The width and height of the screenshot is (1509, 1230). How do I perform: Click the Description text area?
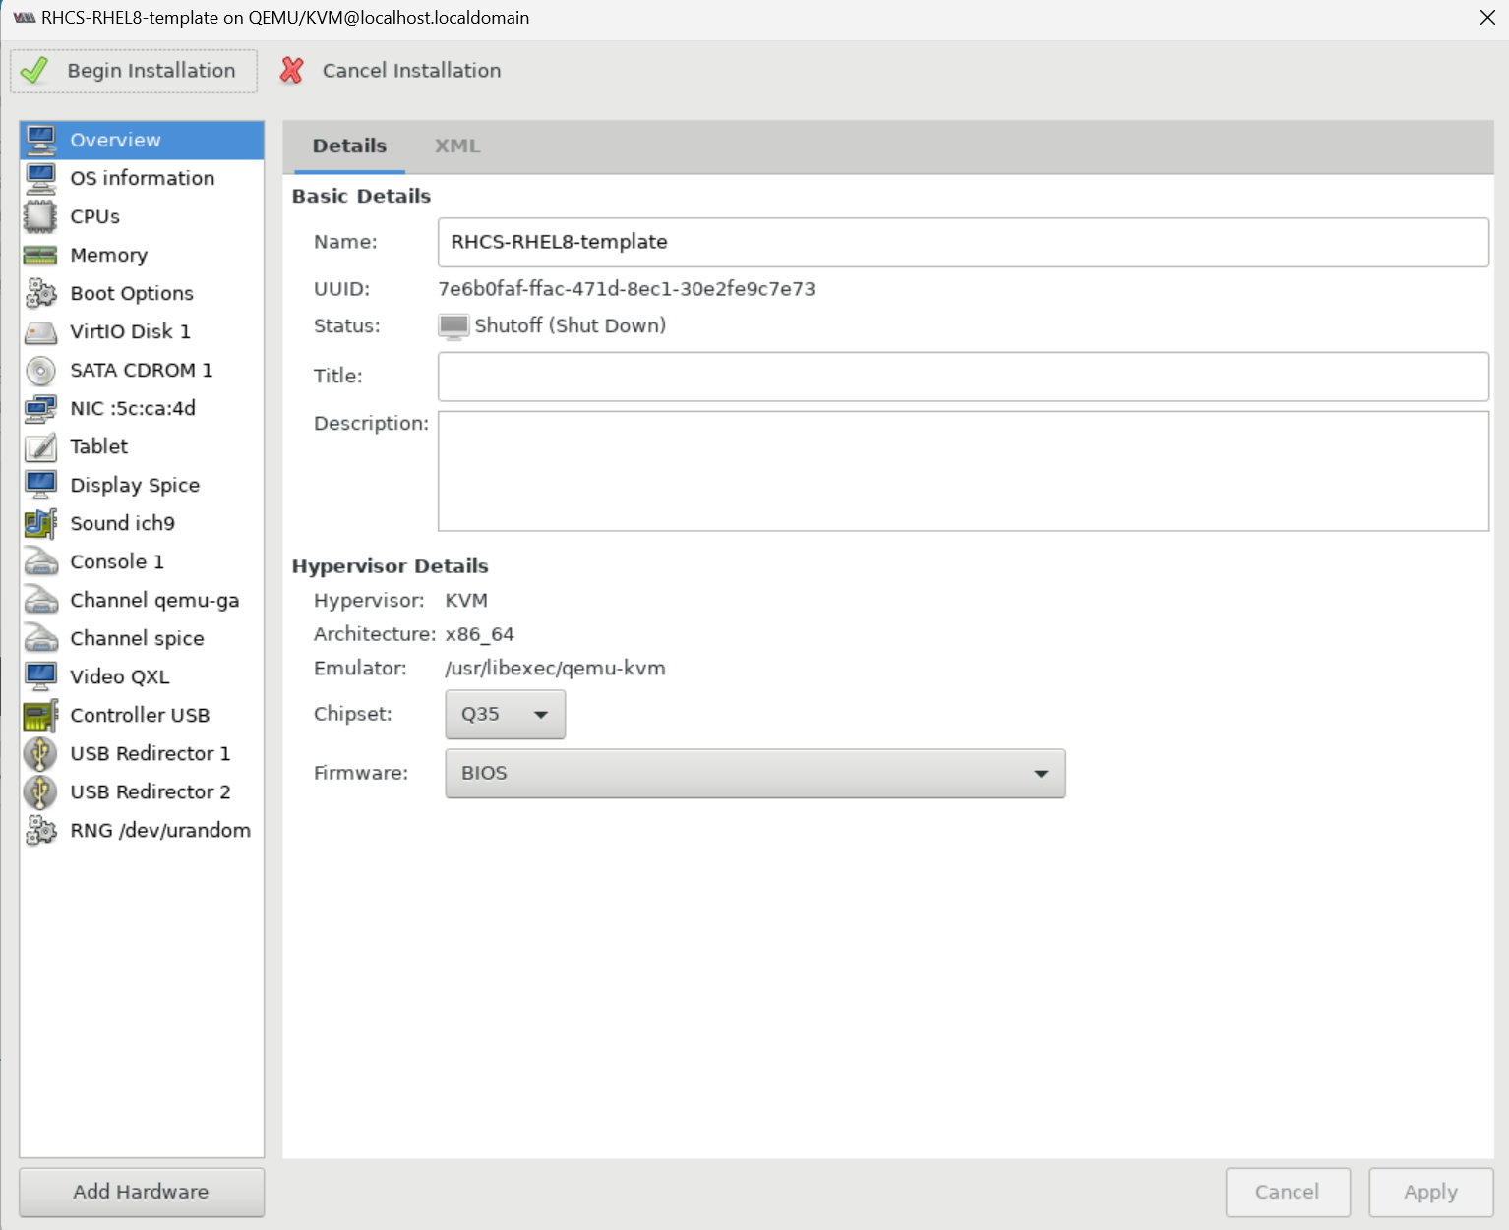tap(963, 471)
